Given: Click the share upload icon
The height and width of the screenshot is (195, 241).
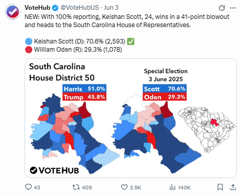Looking at the screenshot, I should (233, 187).
